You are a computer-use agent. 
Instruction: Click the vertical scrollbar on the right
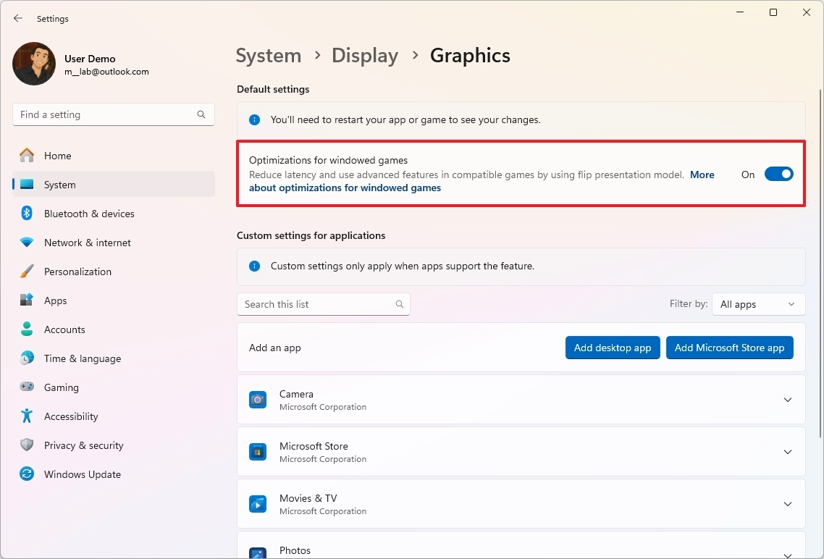click(821, 263)
